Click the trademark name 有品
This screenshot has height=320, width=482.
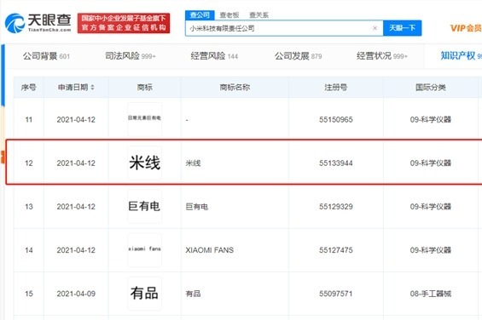193,294
